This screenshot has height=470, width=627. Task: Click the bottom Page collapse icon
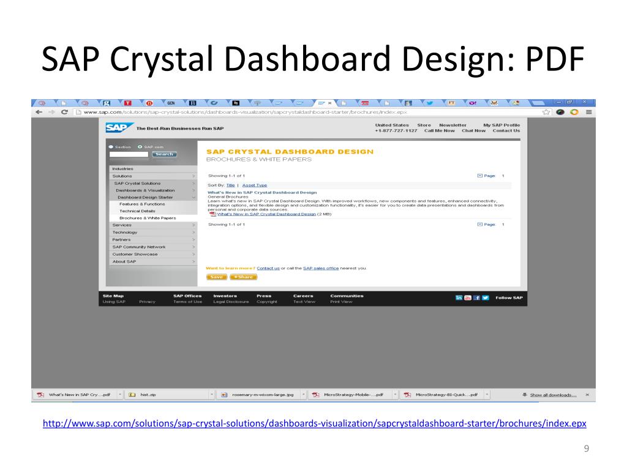point(480,224)
